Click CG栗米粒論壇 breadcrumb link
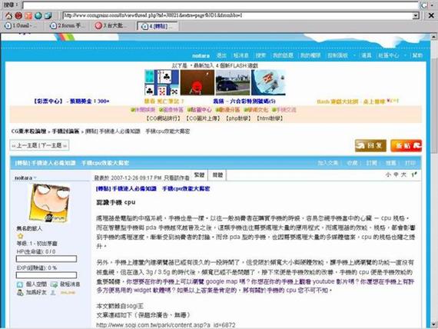The width and height of the screenshot is (438, 329). [28, 131]
